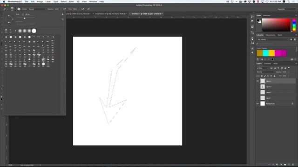Enable airbrush-style build-up effects
The width and height of the screenshot is (298, 167).
pyautogui.click(x=83, y=9)
